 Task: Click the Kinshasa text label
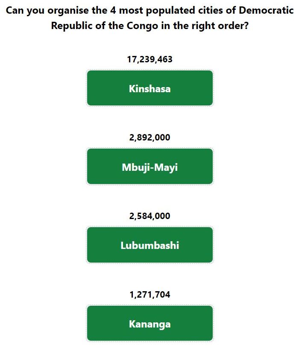[x=150, y=88]
